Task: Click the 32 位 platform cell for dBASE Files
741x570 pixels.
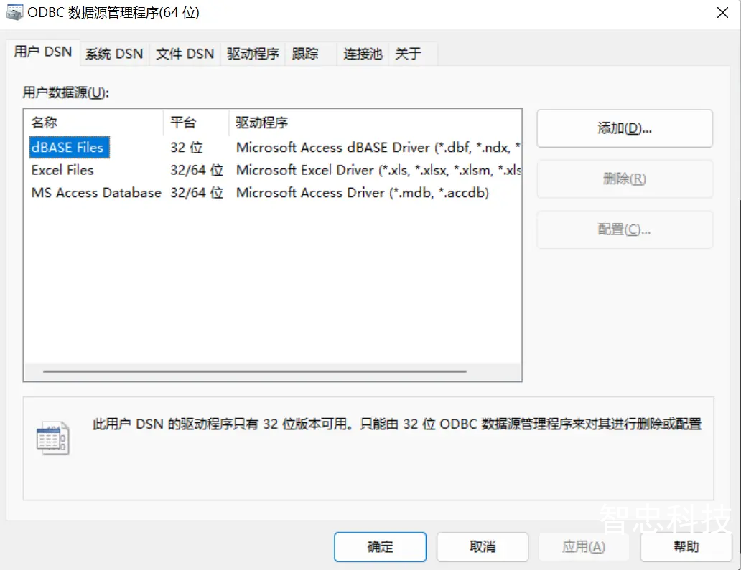Action: (x=187, y=147)
